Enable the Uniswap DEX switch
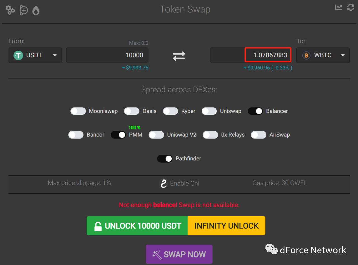 [209, 111]
